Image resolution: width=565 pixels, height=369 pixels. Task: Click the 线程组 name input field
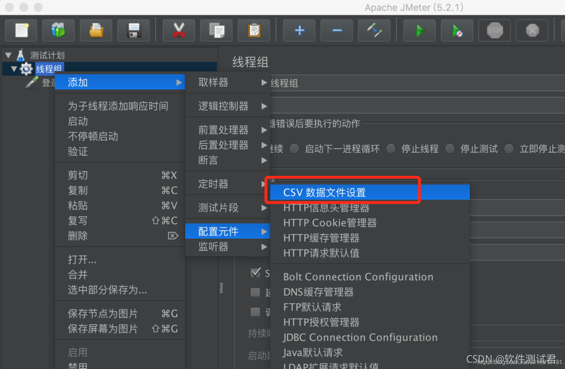click(x=416, y=83)
